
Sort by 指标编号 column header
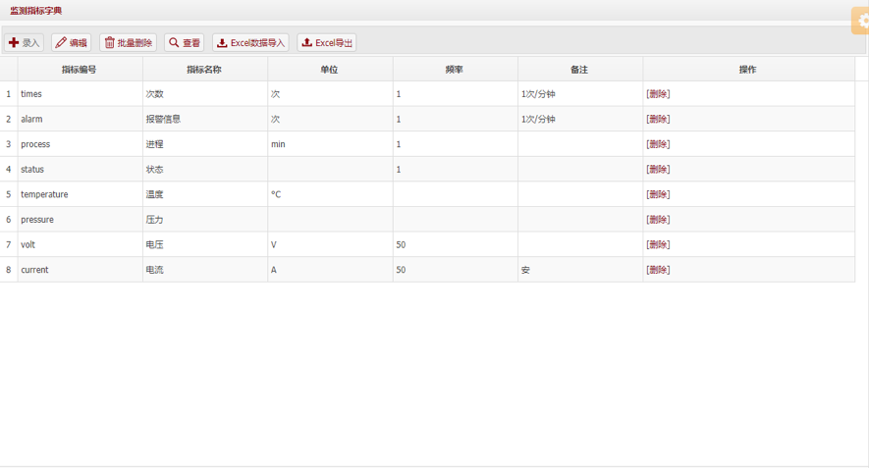[80, 70]
